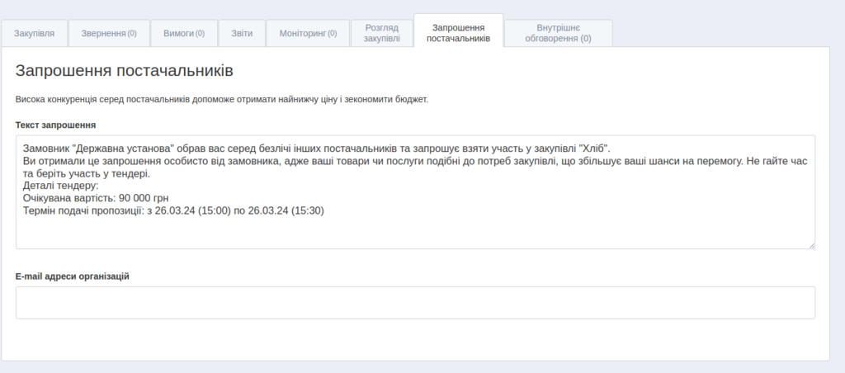Place cursor on Термін подачі пропозиції line

click(173, 210)
